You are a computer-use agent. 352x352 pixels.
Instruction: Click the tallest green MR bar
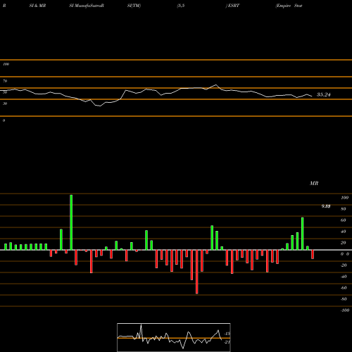(71, 222)
